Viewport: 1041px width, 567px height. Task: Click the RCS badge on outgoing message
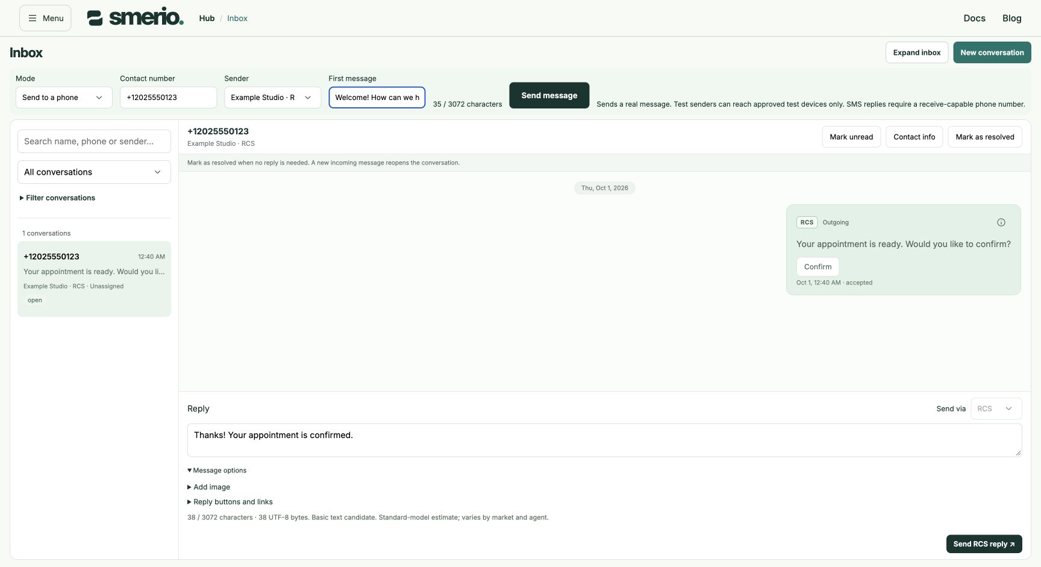pos(807,222)
